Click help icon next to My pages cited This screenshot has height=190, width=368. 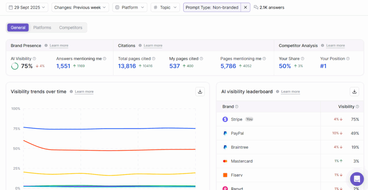201,59
